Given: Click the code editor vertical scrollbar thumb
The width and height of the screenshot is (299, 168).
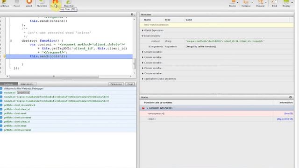Looking at the screenshot, I should click(134, 64).
